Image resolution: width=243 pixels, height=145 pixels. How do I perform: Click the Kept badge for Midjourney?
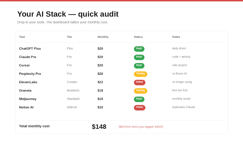tap(139, 99)
